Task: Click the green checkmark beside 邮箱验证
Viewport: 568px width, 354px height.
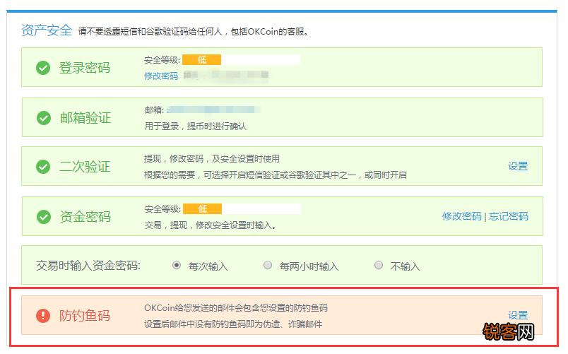Action: coord(44,118)
